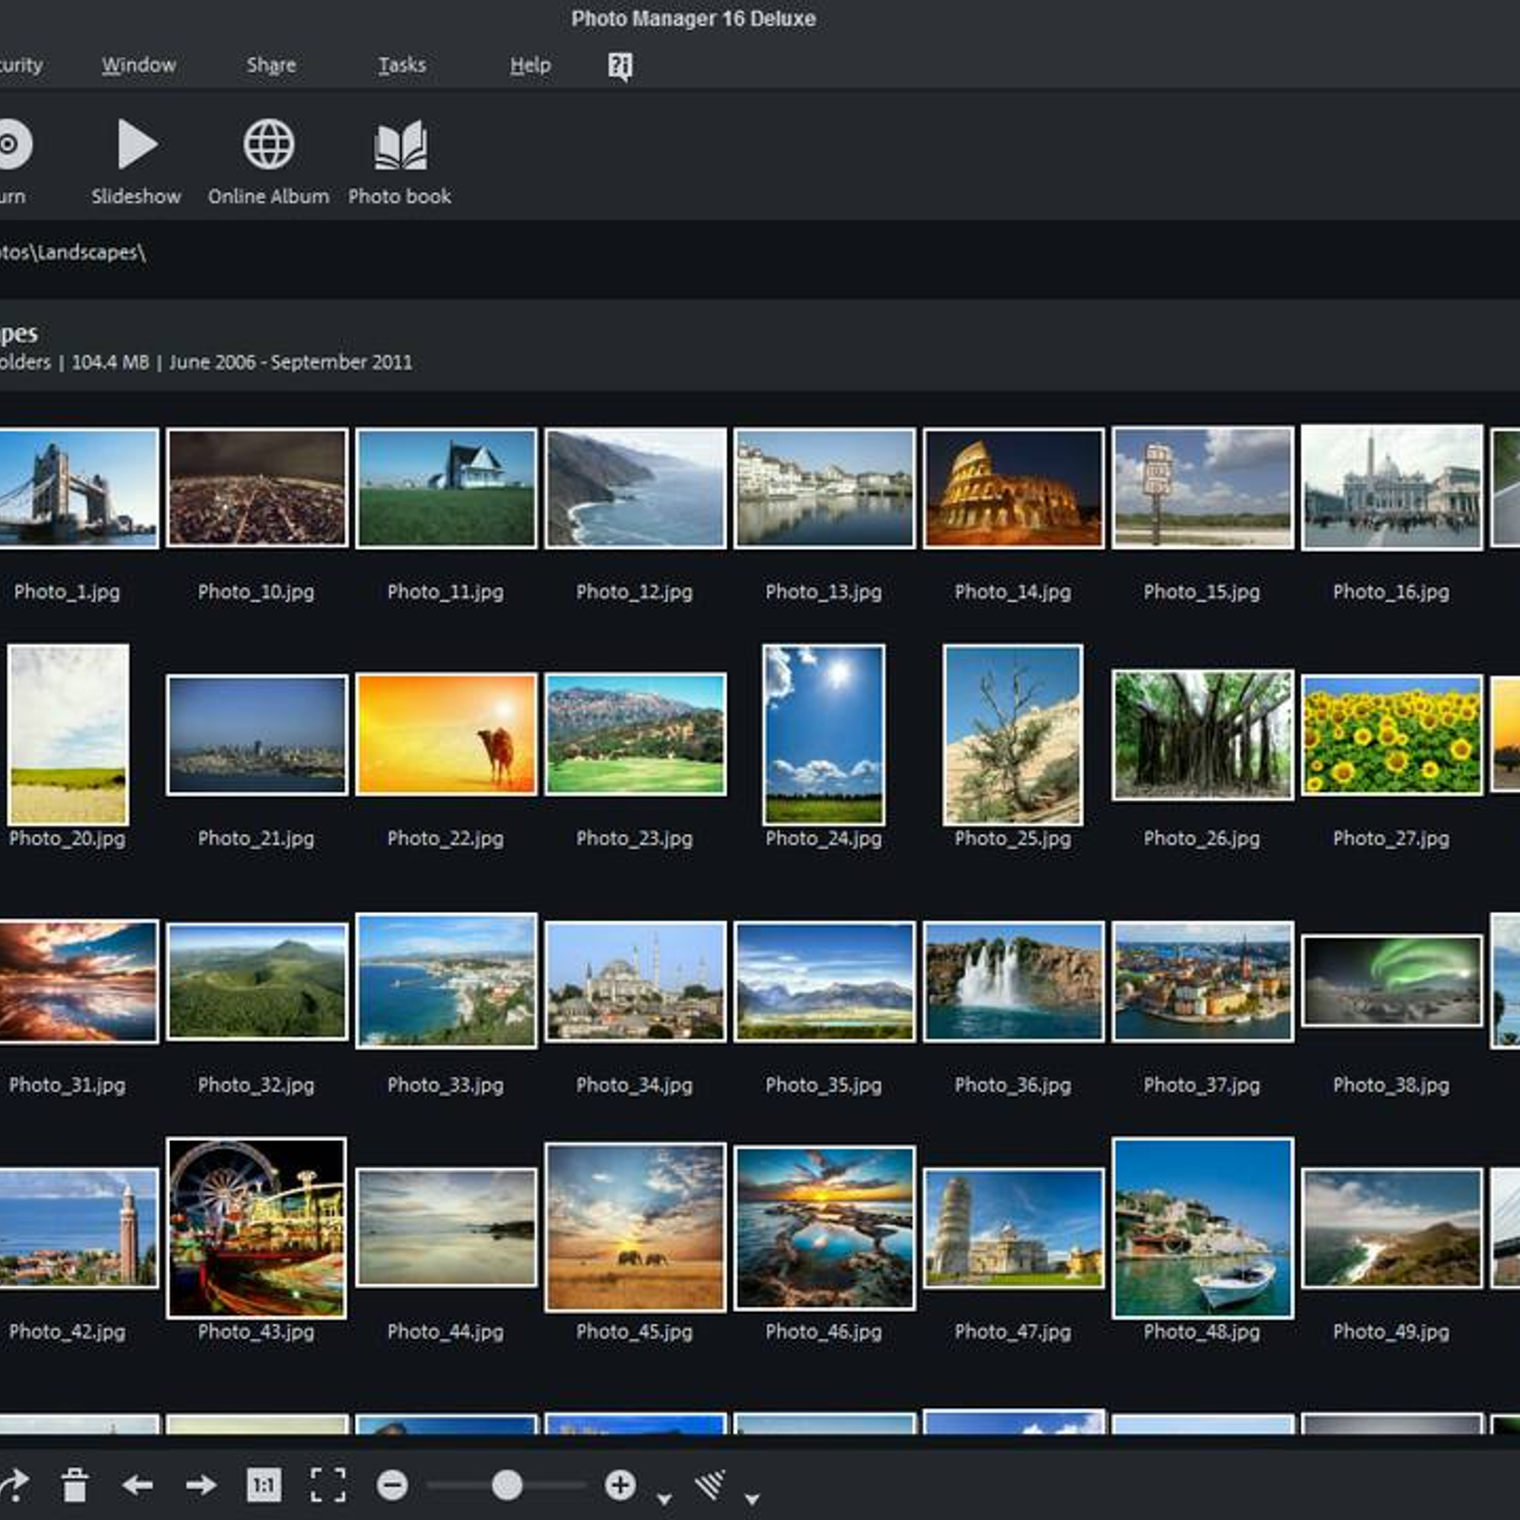Zoom out with the minus button
This screenshot has height=1520, width=1520.
click(392, 1485)
